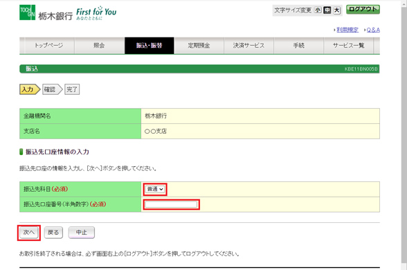This screenshot has width=407, height=270.
Task: Click the 完了 step indicator
Action: (x=72, y=89)
